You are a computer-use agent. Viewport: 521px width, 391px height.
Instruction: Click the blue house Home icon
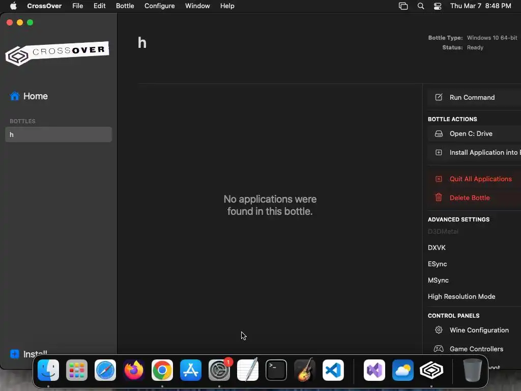15,96
